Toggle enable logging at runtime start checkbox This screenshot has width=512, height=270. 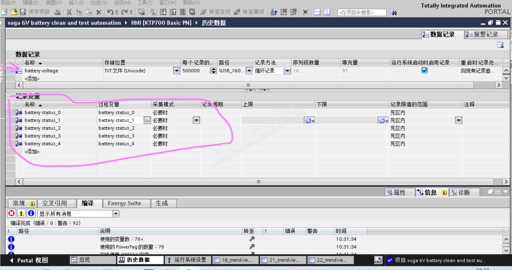(x=424, y=71)
